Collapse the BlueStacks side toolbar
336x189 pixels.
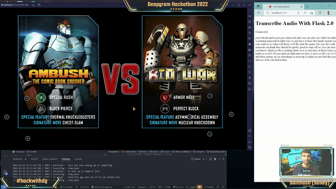[249, 5]
